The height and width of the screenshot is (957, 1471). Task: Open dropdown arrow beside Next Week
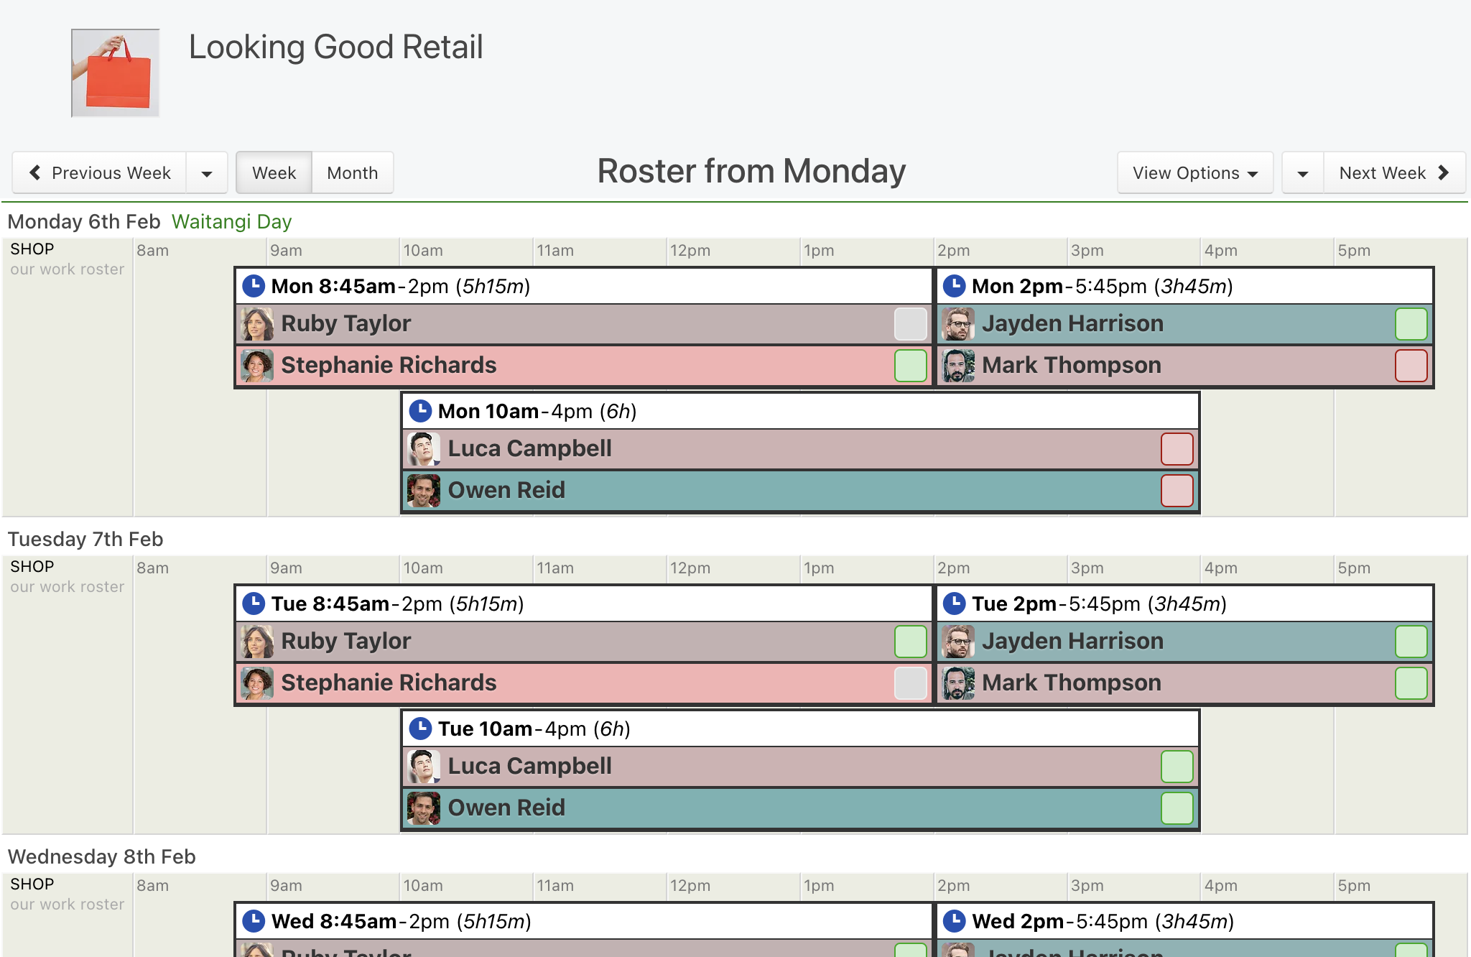1303,172
